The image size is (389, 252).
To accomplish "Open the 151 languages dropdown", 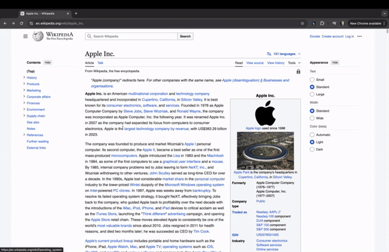I will point(283,54).
